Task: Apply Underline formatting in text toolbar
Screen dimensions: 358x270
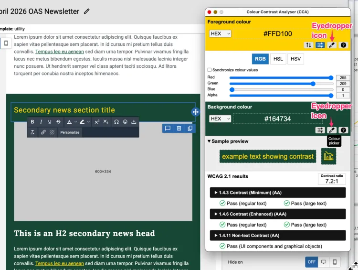Action: point(50,122)
